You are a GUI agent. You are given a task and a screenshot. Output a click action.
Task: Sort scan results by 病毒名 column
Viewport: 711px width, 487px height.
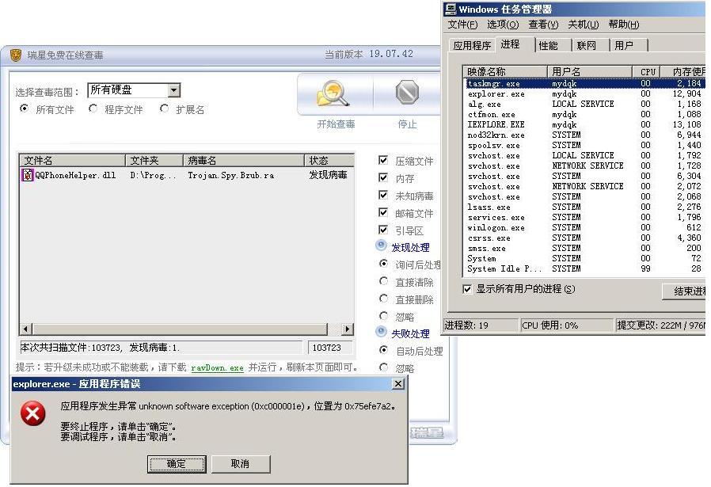coord(244,161)
